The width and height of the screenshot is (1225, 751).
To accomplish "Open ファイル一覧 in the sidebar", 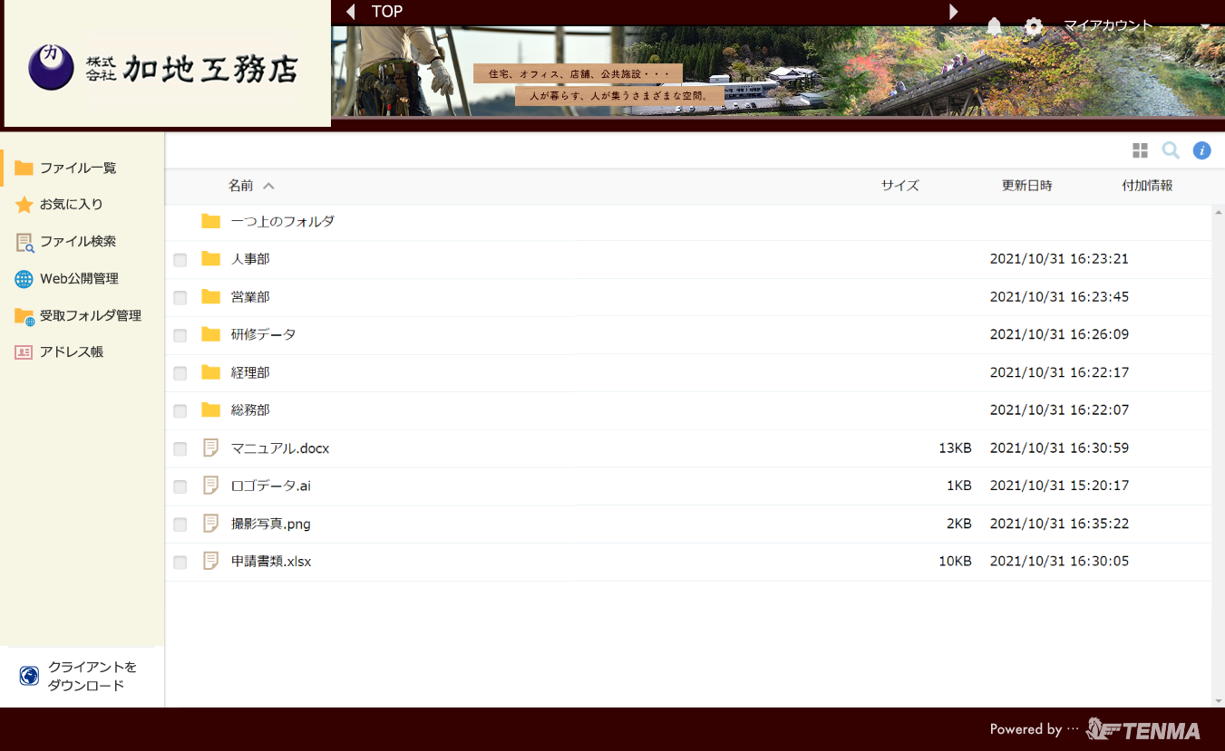I will [x=77, y=168].
